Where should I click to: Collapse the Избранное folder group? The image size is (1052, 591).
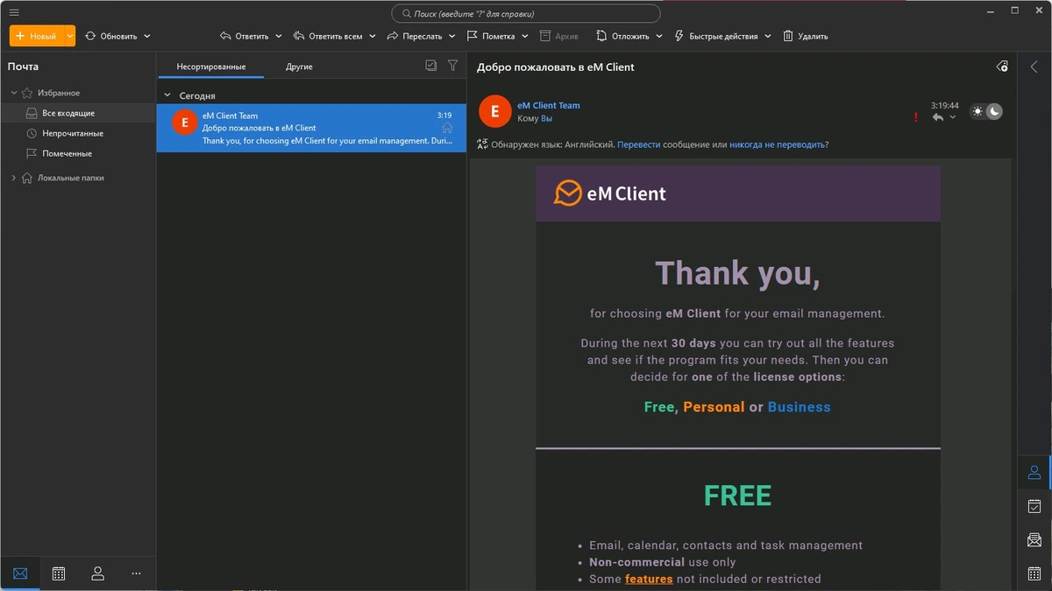point(14,93)
